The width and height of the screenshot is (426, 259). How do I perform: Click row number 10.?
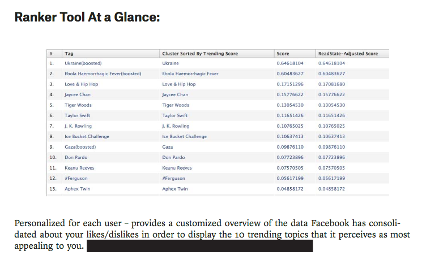click(53, 157)
